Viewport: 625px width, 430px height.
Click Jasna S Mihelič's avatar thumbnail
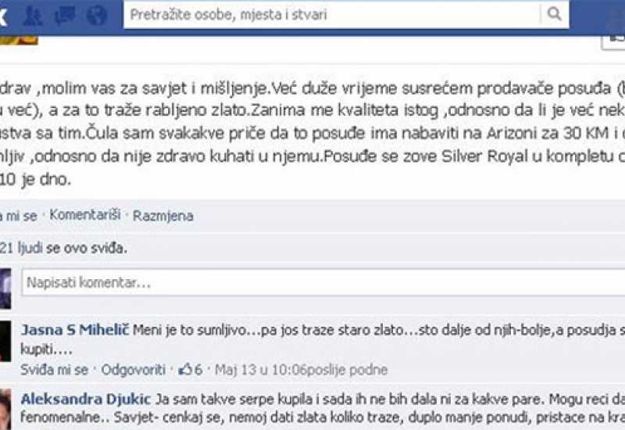point(5,341)
